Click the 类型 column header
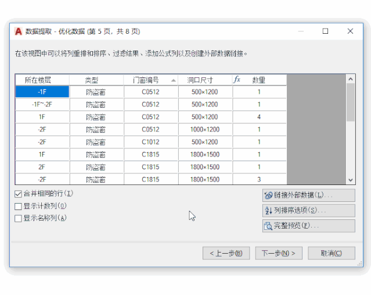 coord(96,80)
